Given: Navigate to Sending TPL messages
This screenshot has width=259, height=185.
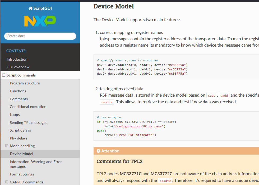Looking at the screenshot, I should (29, 123).
